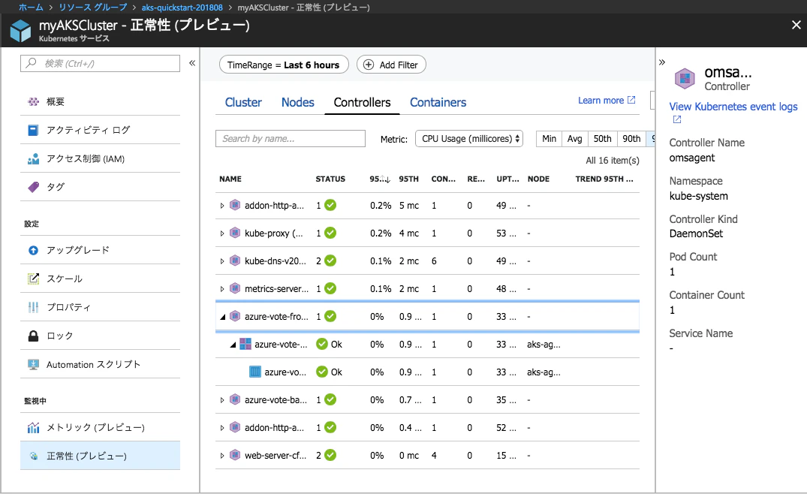Open the ロック padlock icon
The width and height of the screenshot is (807, 494).
tap(33, 336)
